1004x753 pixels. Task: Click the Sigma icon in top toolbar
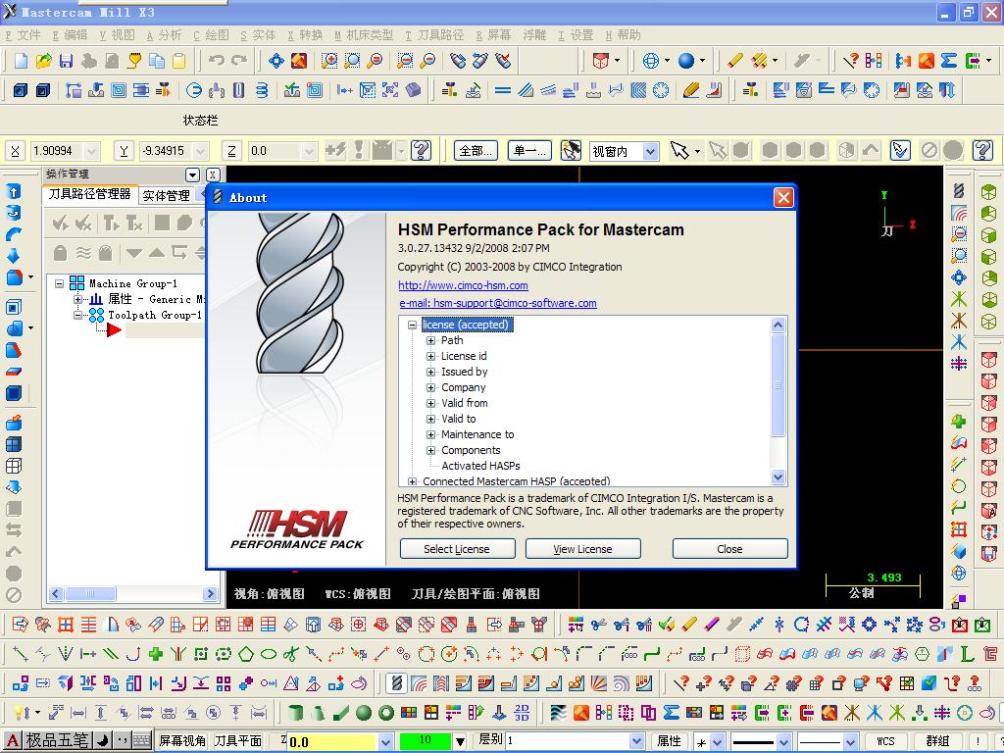pos(949,61)
